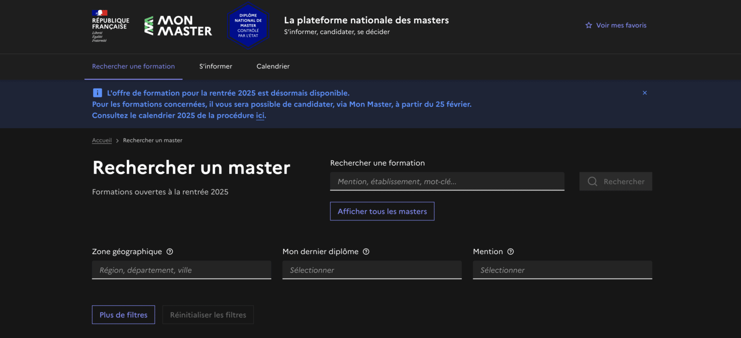Click Plus de filtres

(x=123, y=314)
